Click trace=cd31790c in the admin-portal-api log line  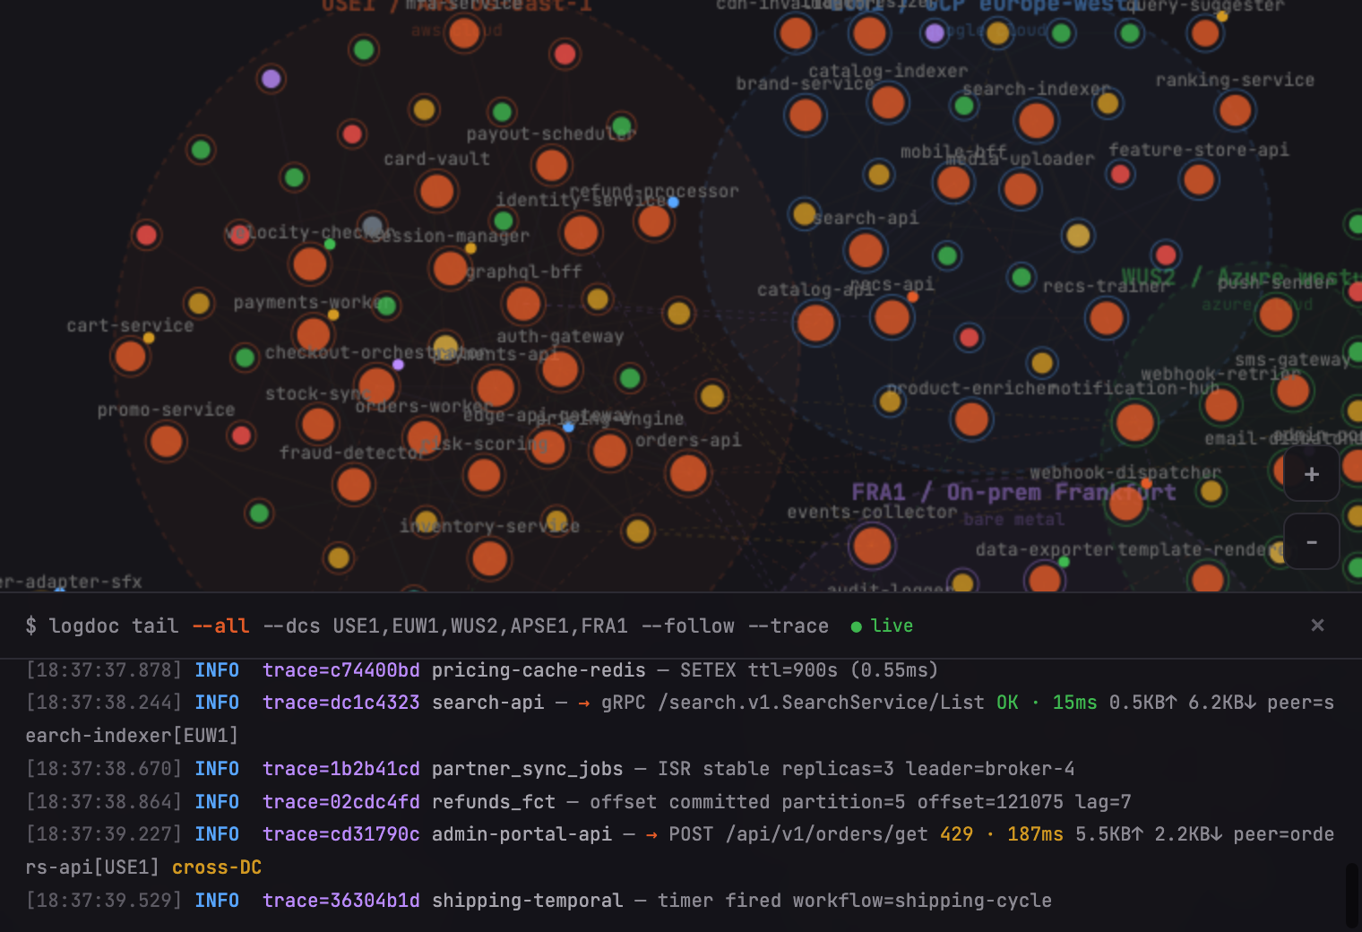point(341,834)
